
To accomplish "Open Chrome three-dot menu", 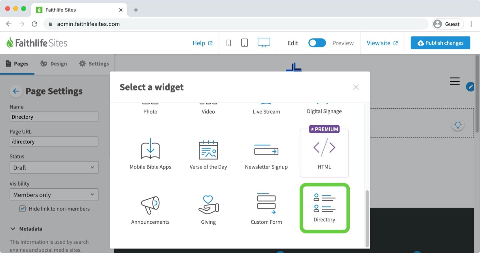I will click(x=471, y=24).
